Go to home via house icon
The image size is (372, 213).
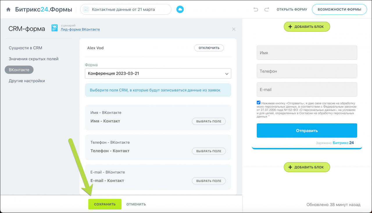click(9, 10)
